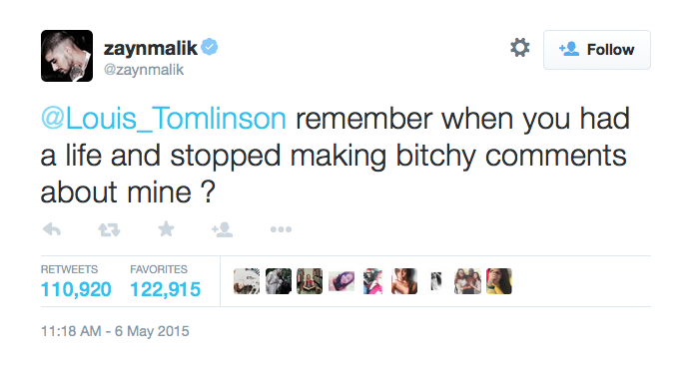Viewport: 692px width, 372px height.
Task: Click the add-user icon below the tweet
Action: point(222,229)
